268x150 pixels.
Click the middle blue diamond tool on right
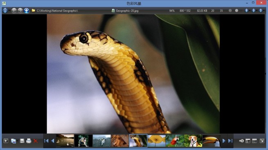[x=253, y=11]
